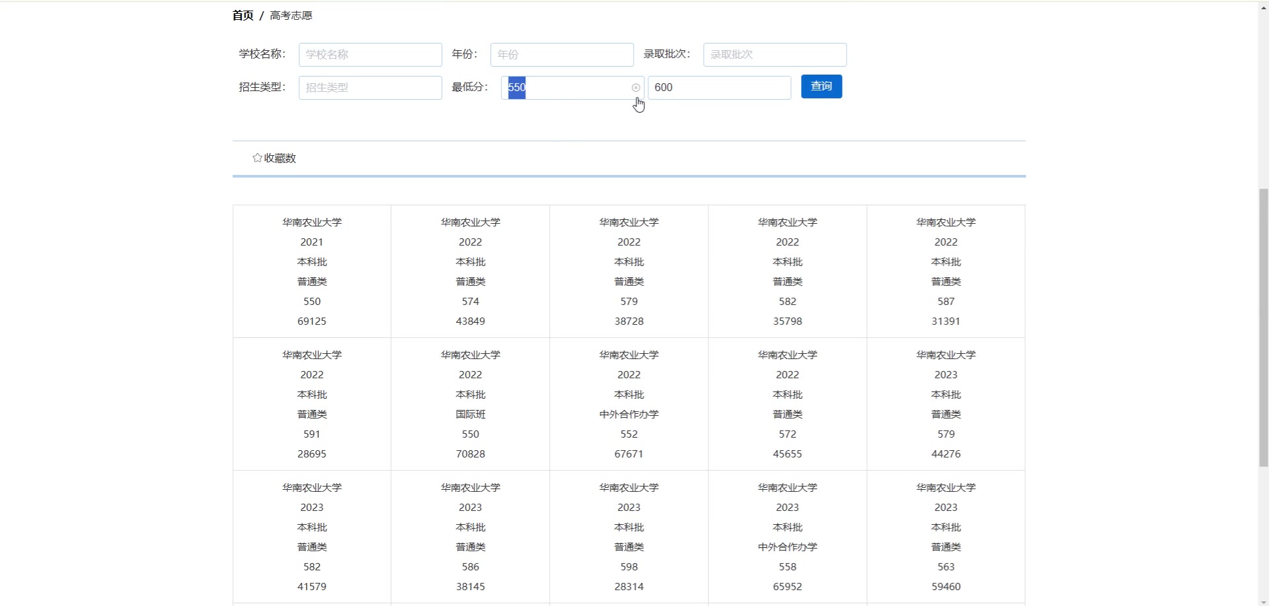
Task: Click the rank value 45655
Action: tap(788, 454)
